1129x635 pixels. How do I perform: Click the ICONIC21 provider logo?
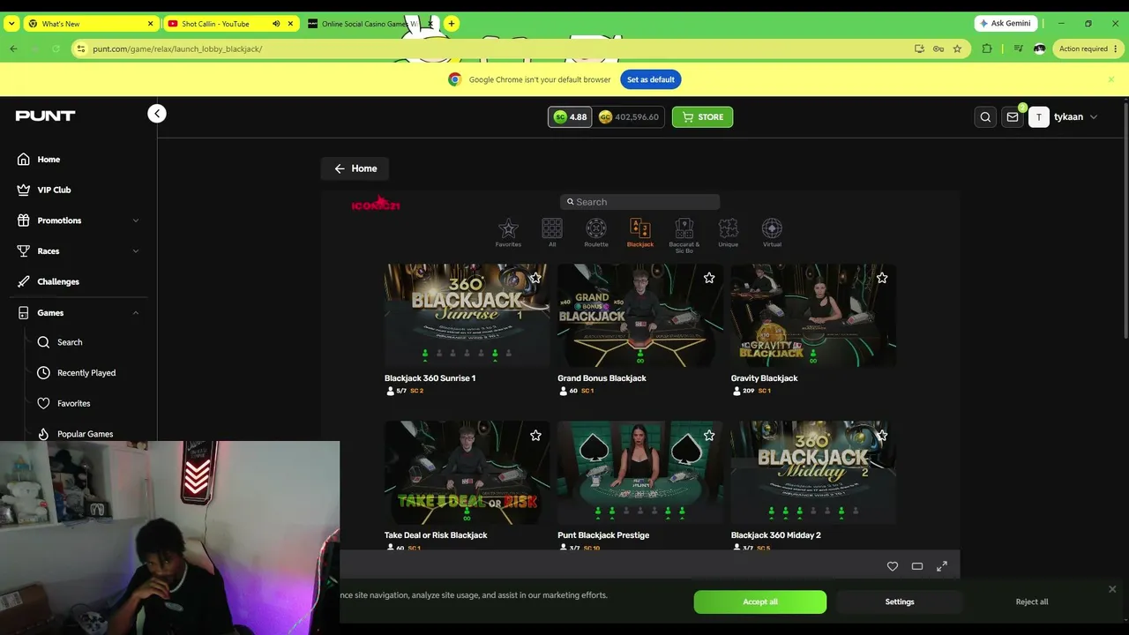coord(376,205)
